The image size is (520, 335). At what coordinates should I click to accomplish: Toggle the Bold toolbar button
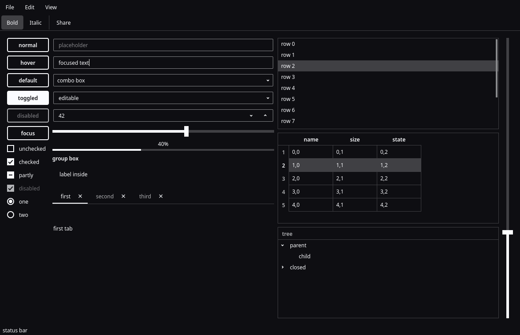point(12,22)
